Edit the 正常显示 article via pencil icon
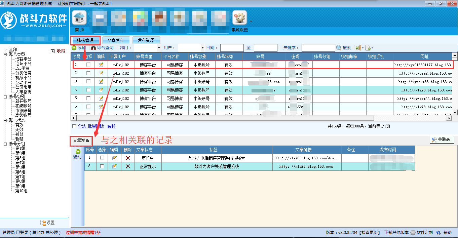Screen dimensions: 458x238 coord(114,166)
